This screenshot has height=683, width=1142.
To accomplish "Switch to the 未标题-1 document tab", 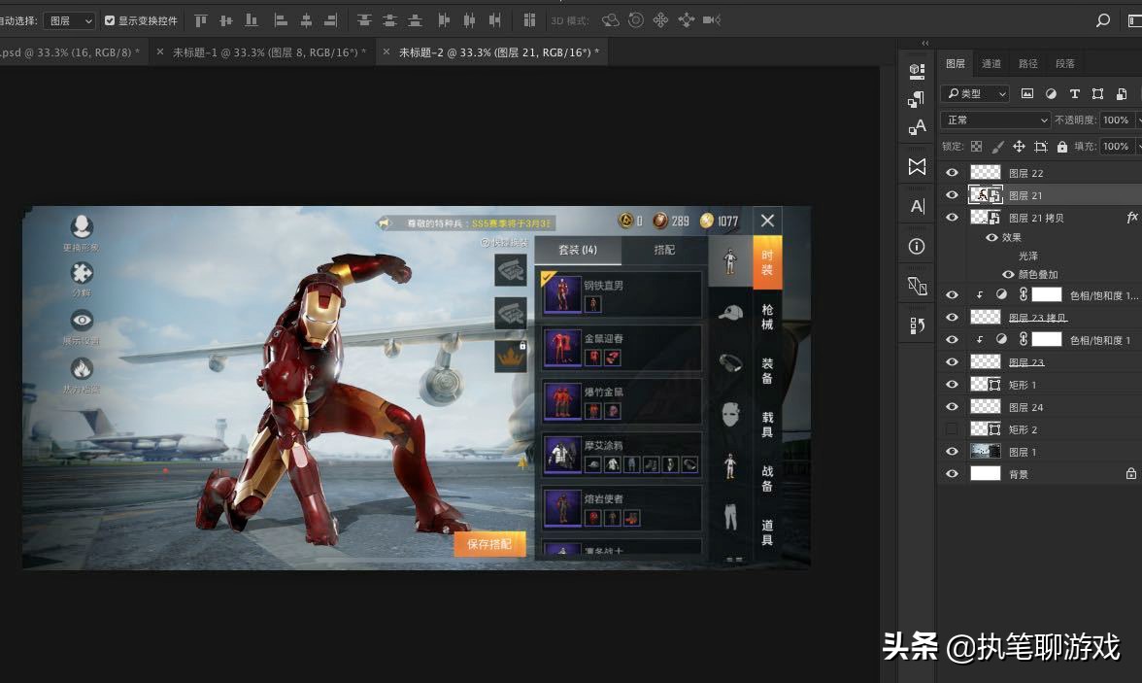I will tap(269, 52).
